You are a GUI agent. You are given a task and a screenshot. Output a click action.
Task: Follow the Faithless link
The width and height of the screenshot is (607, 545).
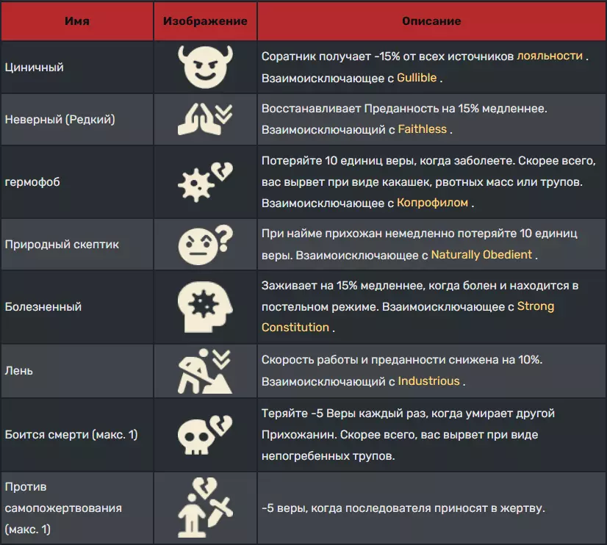[422, 129]
